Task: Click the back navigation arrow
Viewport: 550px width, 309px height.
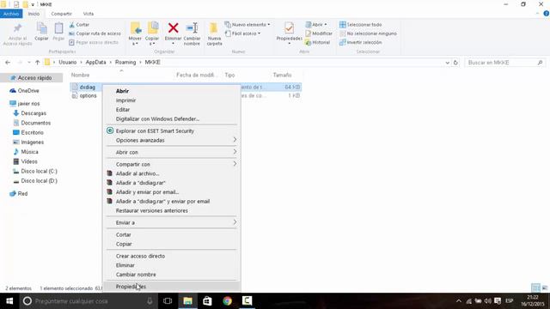Action: click(x=8, y=63)
